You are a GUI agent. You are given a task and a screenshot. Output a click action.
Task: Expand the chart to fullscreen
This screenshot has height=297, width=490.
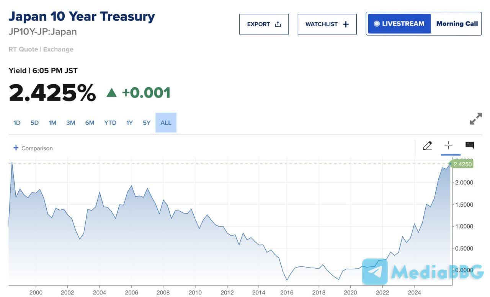pyautogui.click(x=475, y=119)
